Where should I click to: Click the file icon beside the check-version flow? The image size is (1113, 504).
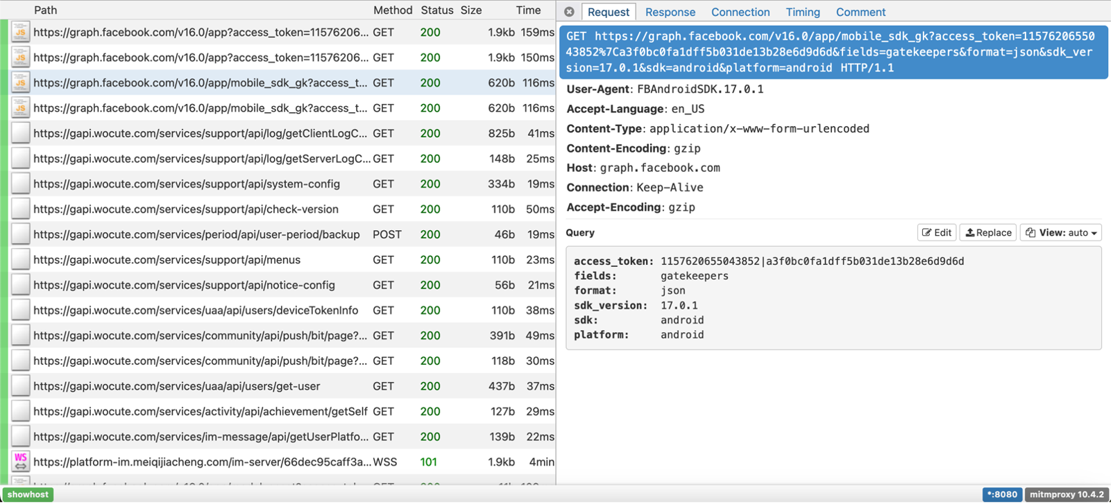[x=20, y=209]
